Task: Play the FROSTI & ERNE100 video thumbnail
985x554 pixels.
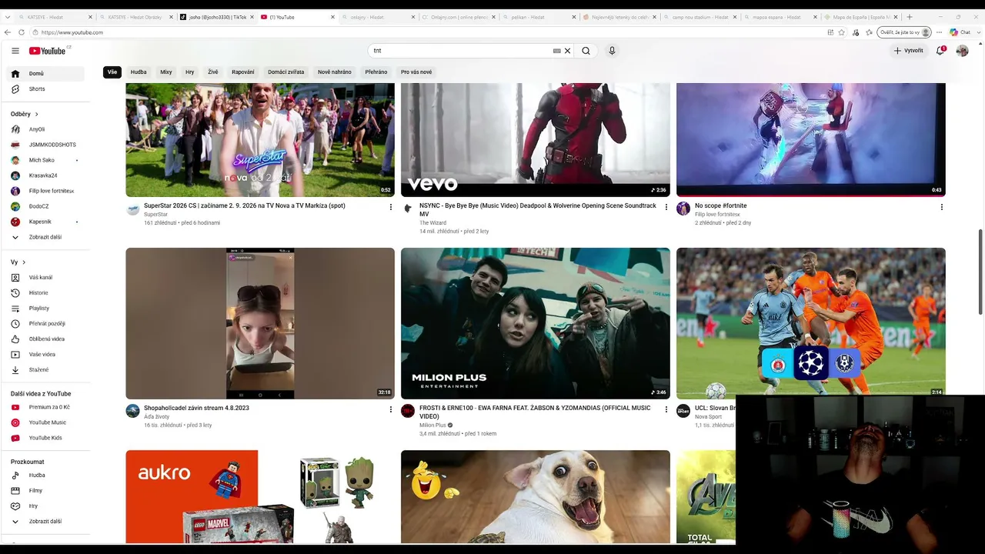Action: point(536,323)
